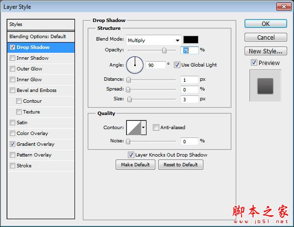Open the contour picker dropdown arrow
The width and height of the screenshot is (294, 227).
[144, 127]
